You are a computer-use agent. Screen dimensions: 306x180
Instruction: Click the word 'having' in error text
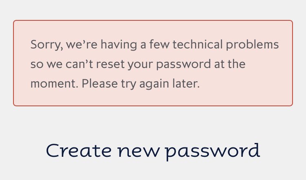click(x=119, y=45)
